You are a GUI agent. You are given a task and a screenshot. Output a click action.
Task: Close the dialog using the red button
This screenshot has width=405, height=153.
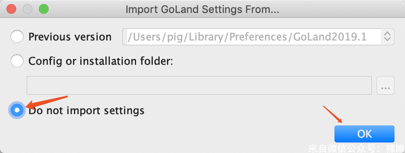pos(11,9)
